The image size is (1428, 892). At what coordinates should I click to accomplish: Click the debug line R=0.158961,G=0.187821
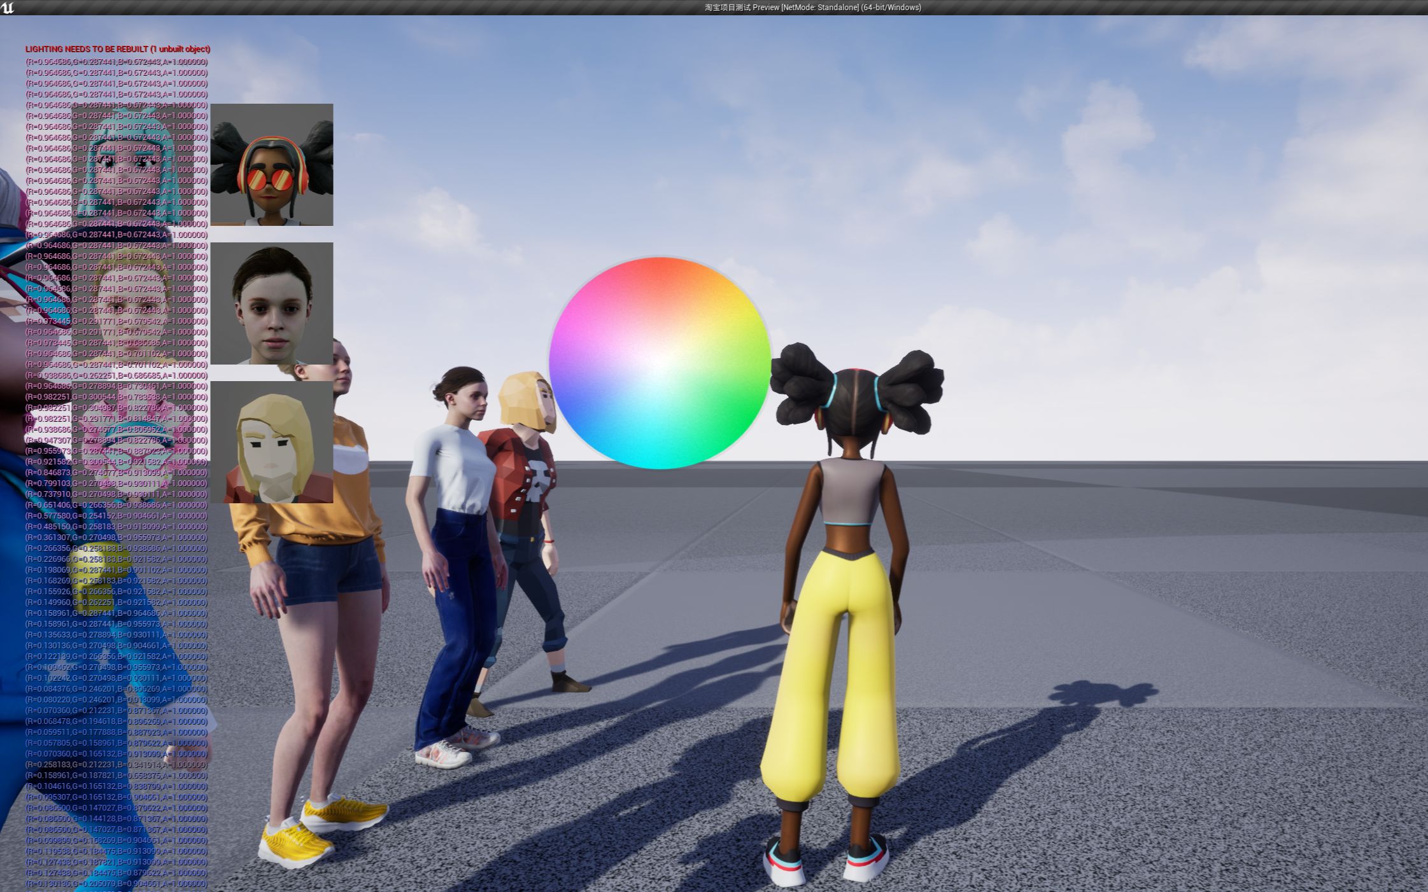(117, 776)
